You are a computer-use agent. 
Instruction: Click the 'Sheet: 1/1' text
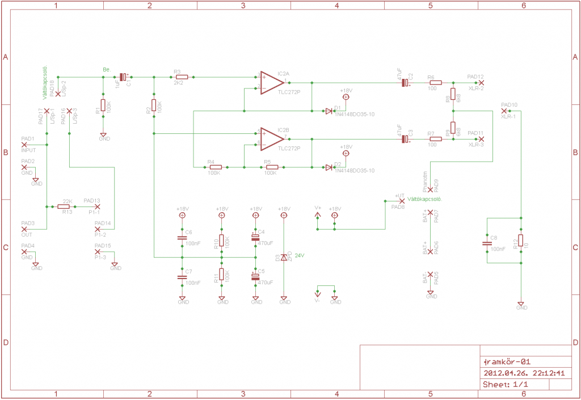pos(506,385)
